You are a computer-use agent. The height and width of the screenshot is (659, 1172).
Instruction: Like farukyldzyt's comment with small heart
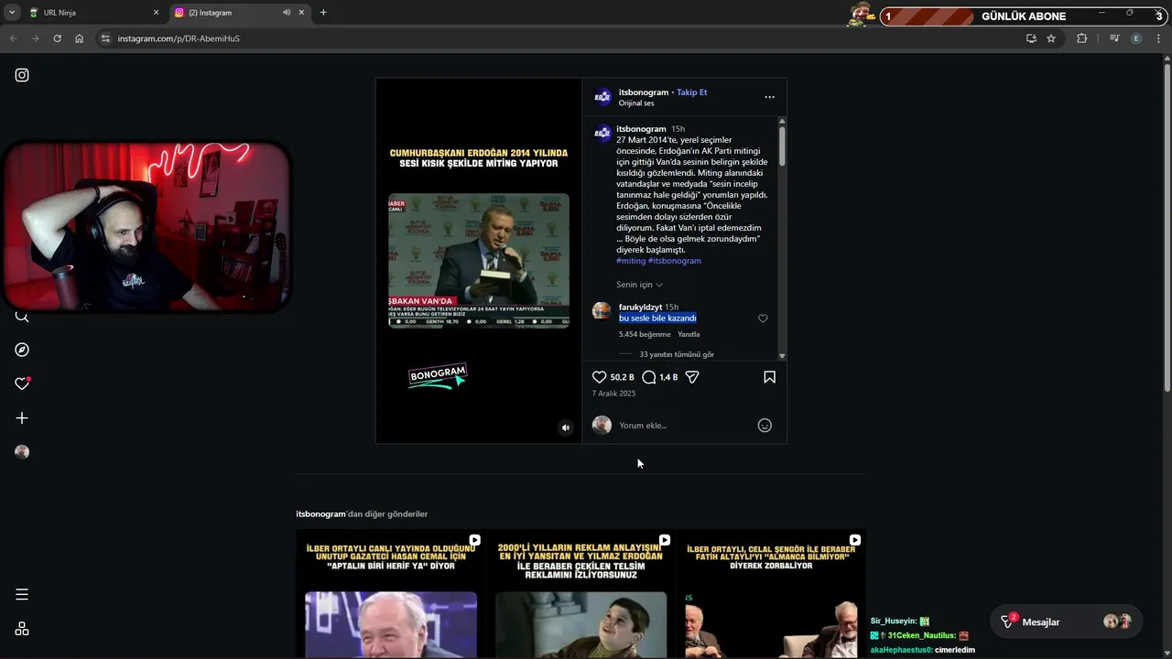(763, 319)
